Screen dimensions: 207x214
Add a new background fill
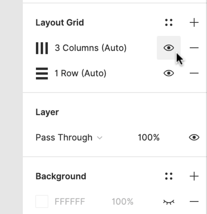[x=194, y=176]
